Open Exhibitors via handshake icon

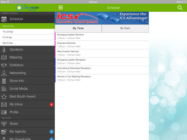coord(4,65)
